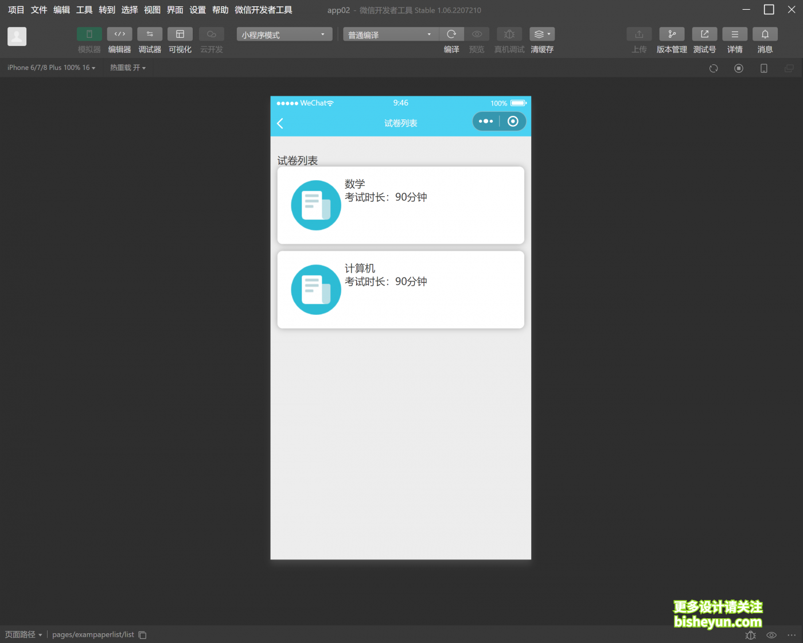The image size is (803, 643).
Task: Open the 计算机 exam paper card
Action: 400,290
